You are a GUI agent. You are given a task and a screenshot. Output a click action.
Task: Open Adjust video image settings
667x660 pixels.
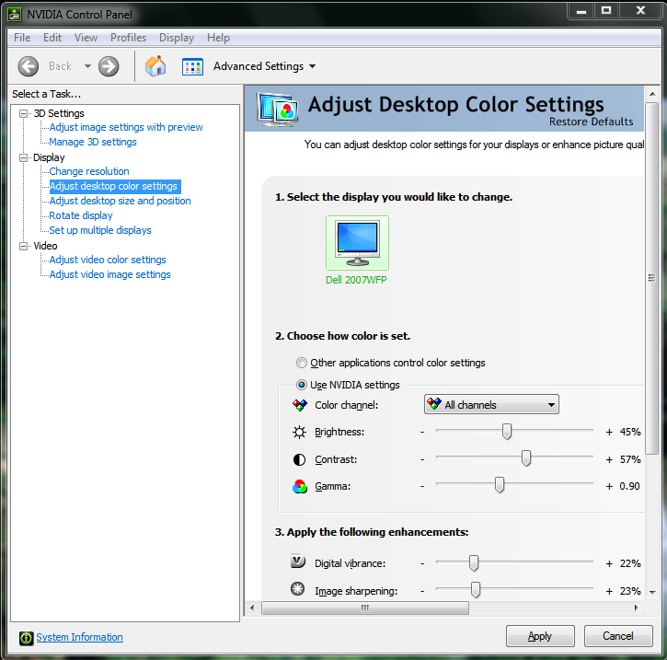tap(109, 274)
